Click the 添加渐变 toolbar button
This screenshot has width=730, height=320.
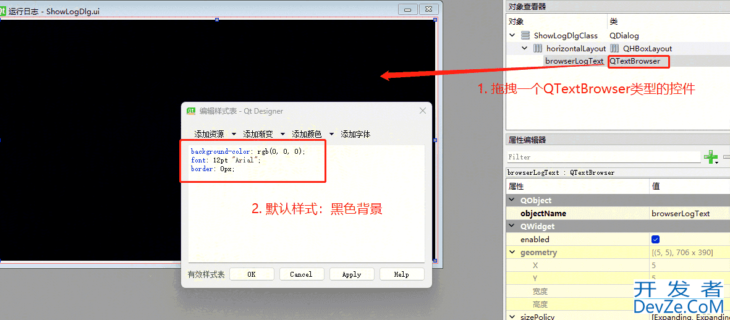(258, 134)
